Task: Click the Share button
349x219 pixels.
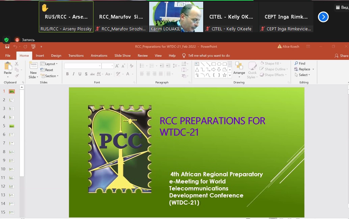Action: (342, 56)
